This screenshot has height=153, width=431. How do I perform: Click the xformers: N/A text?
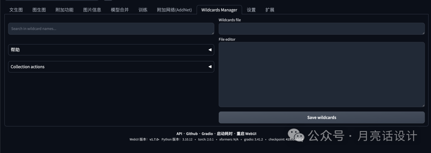(229, 139)
